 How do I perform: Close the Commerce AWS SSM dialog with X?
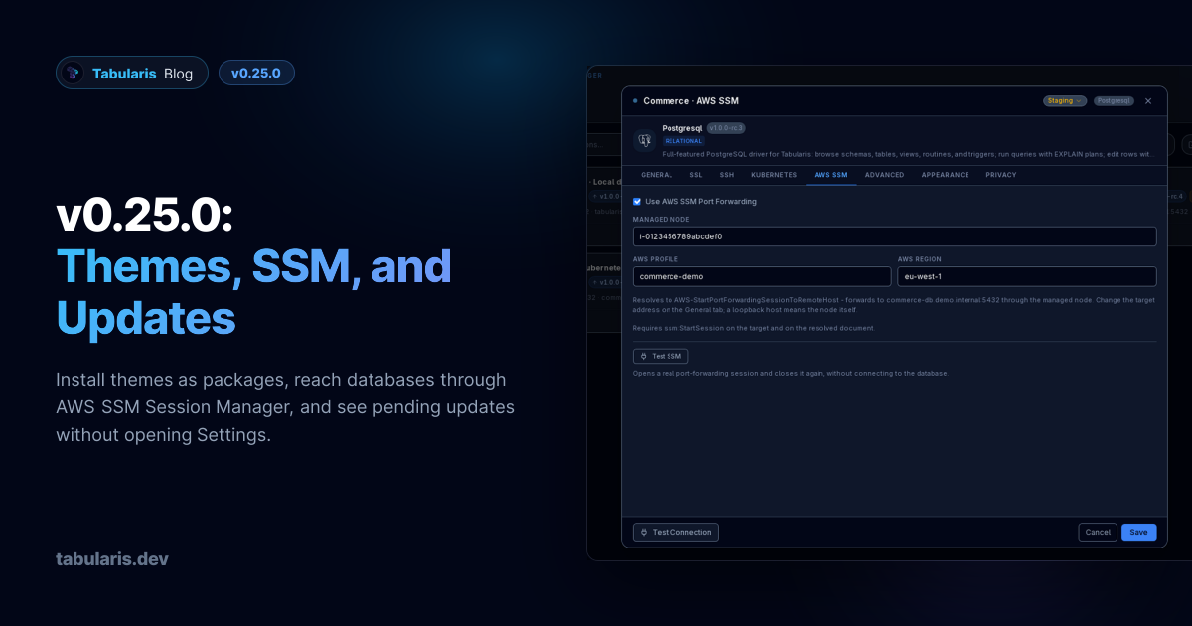coord(1148,100)
